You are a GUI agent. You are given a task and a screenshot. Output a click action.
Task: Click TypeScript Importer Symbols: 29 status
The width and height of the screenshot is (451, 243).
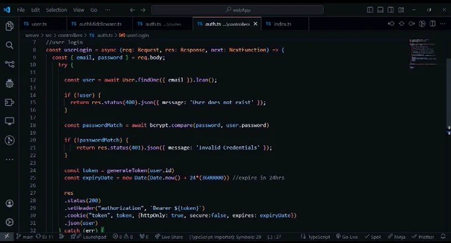coord(225,236)
